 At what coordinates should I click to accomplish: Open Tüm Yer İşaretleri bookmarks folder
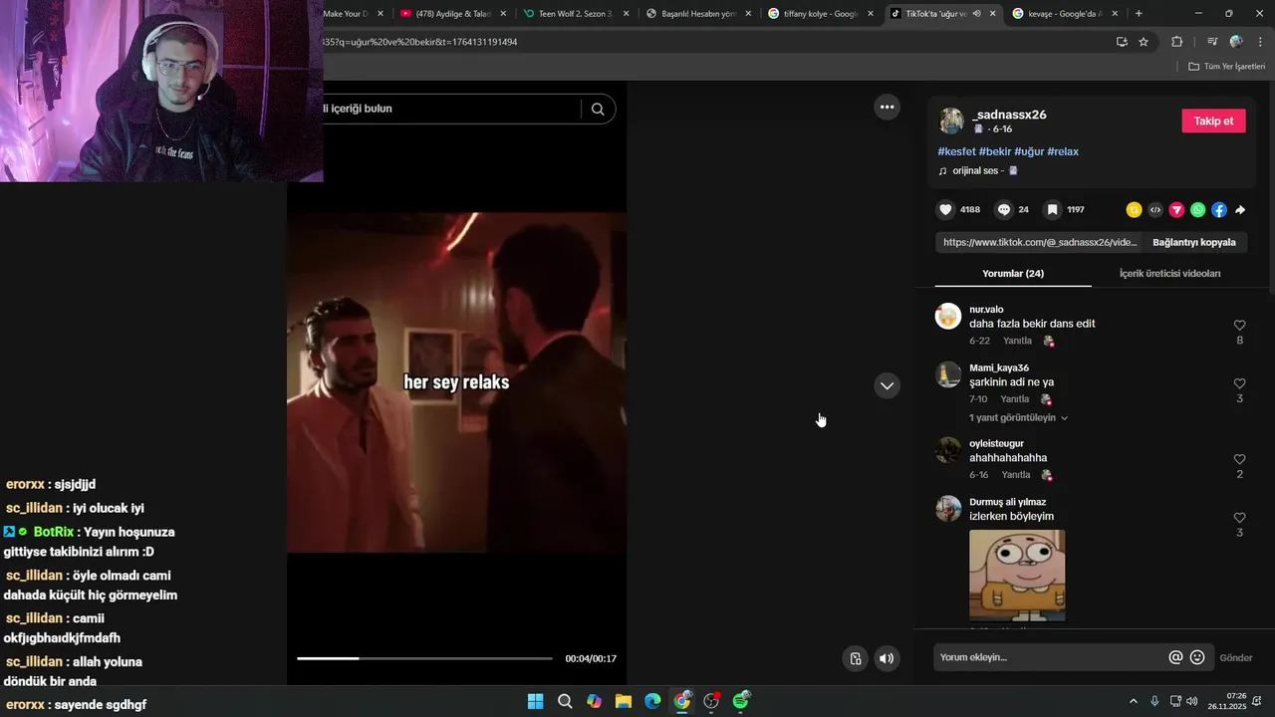(x=1227, y=67)
